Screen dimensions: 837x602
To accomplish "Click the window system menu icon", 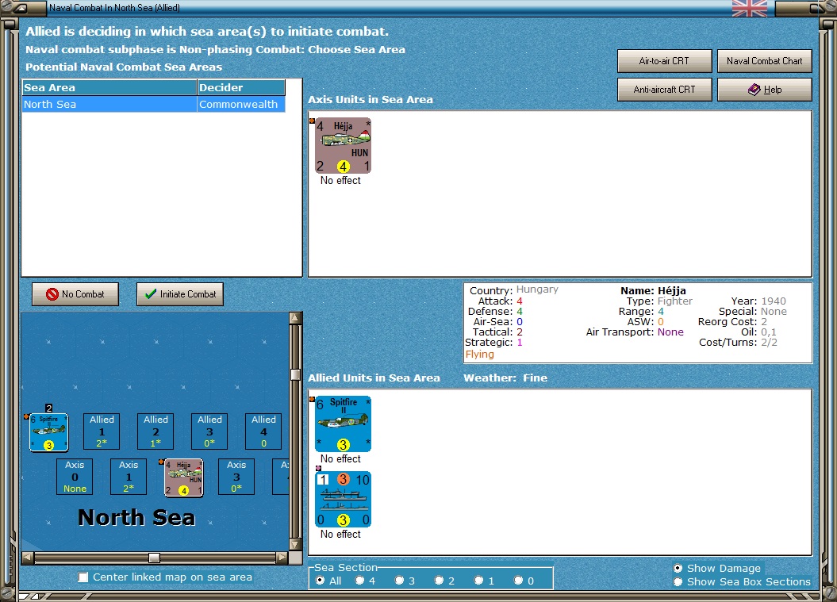I will click(x=21, y=8).
